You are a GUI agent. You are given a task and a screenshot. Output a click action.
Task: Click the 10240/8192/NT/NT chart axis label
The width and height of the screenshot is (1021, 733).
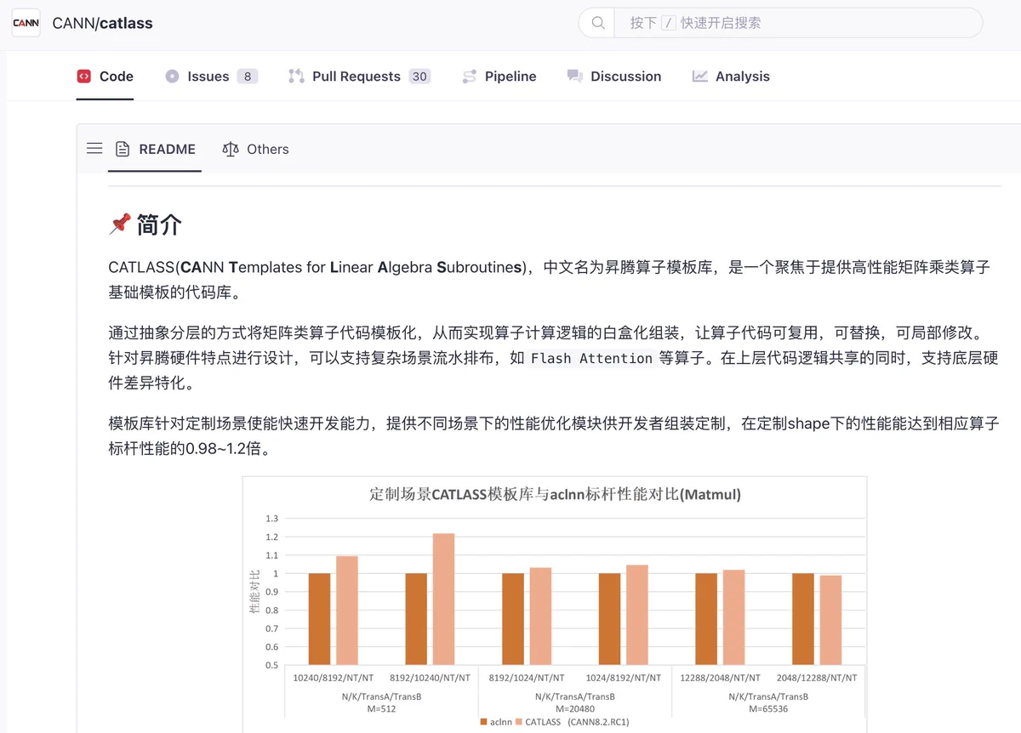333,678
